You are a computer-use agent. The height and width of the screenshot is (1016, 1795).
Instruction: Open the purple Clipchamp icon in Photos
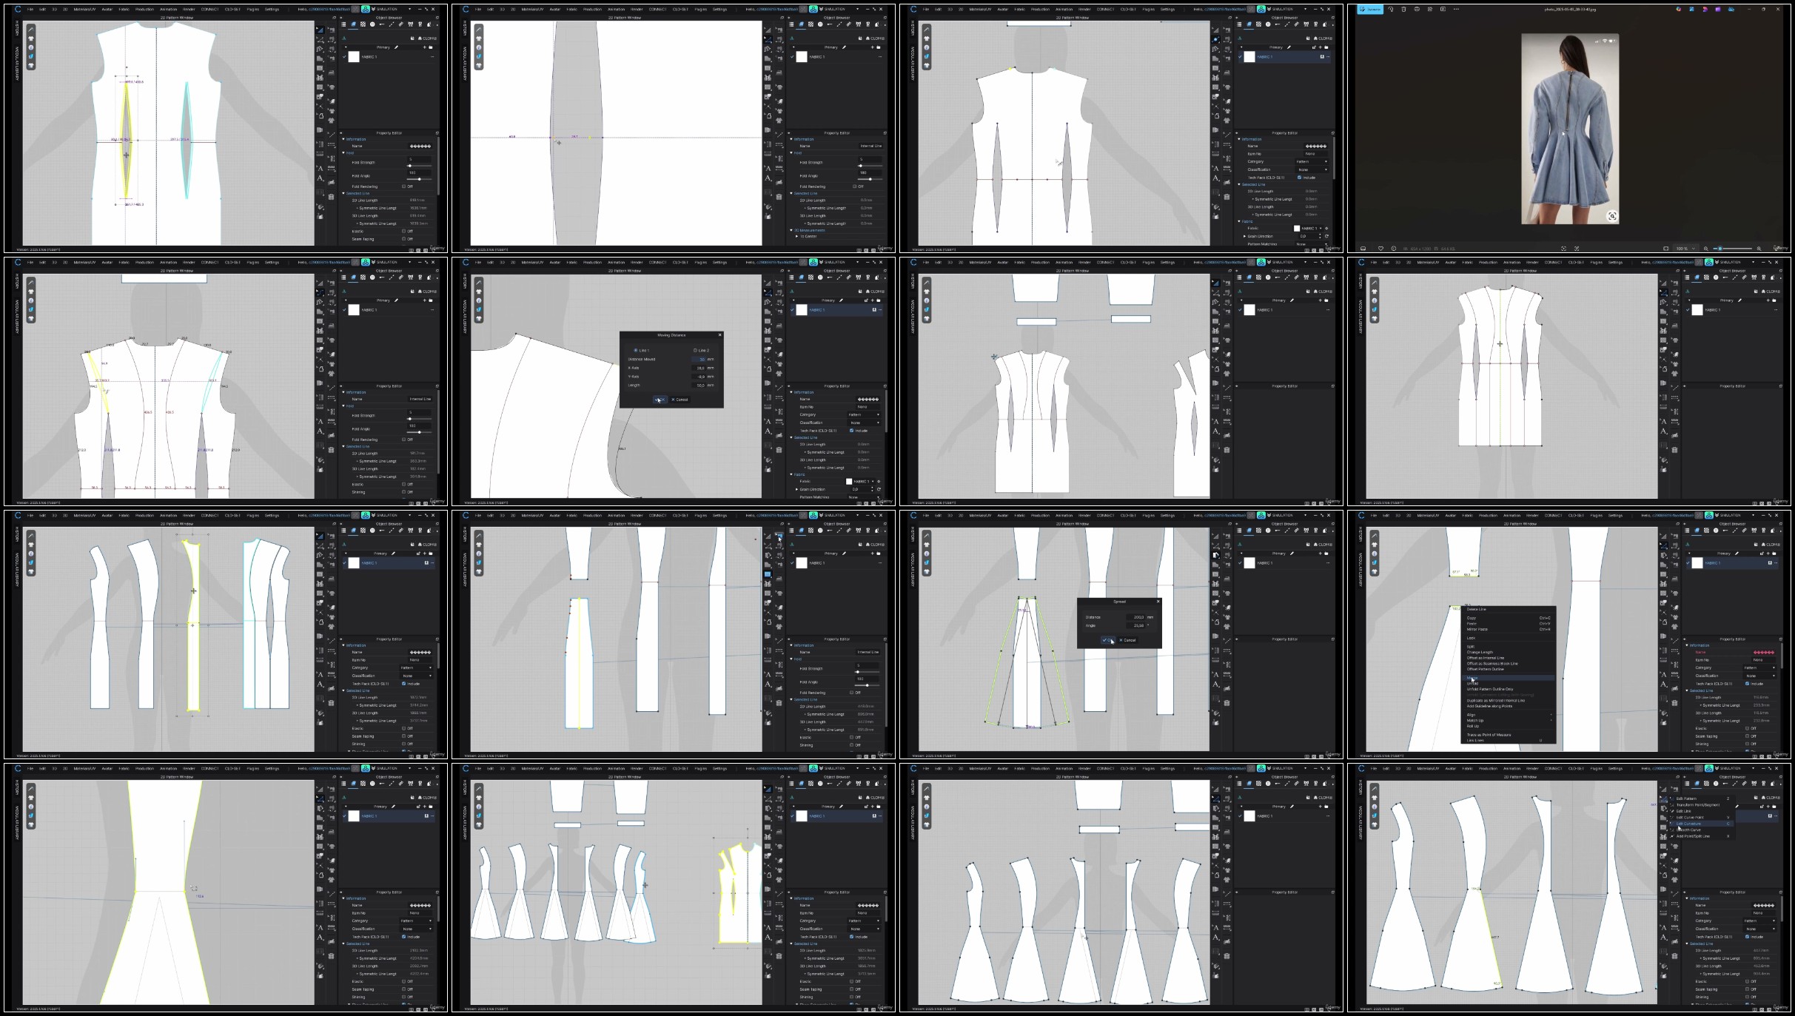click(1718, 10)
